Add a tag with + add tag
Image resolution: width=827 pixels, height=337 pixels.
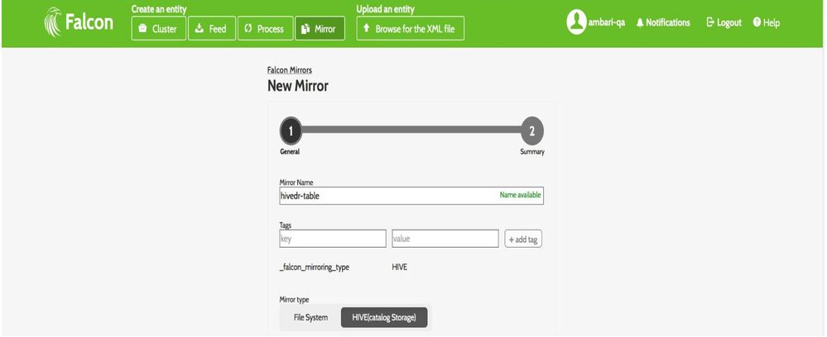[523, 239]
